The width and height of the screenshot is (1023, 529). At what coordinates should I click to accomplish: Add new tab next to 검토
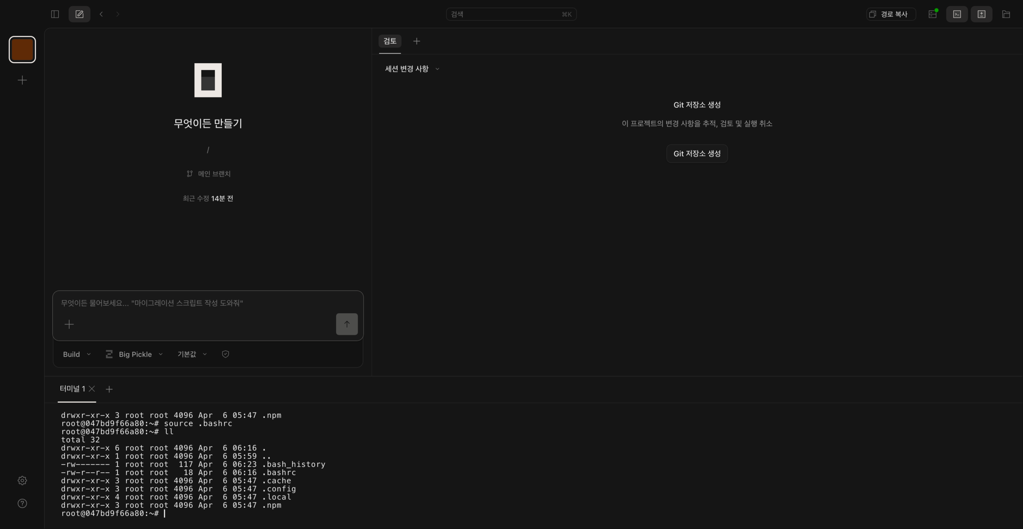(416, 41)
